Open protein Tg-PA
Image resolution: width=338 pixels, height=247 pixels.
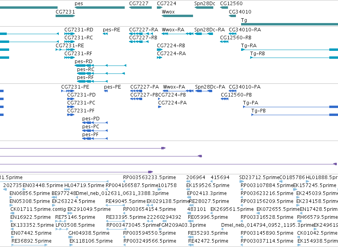(x=251, y=103)
